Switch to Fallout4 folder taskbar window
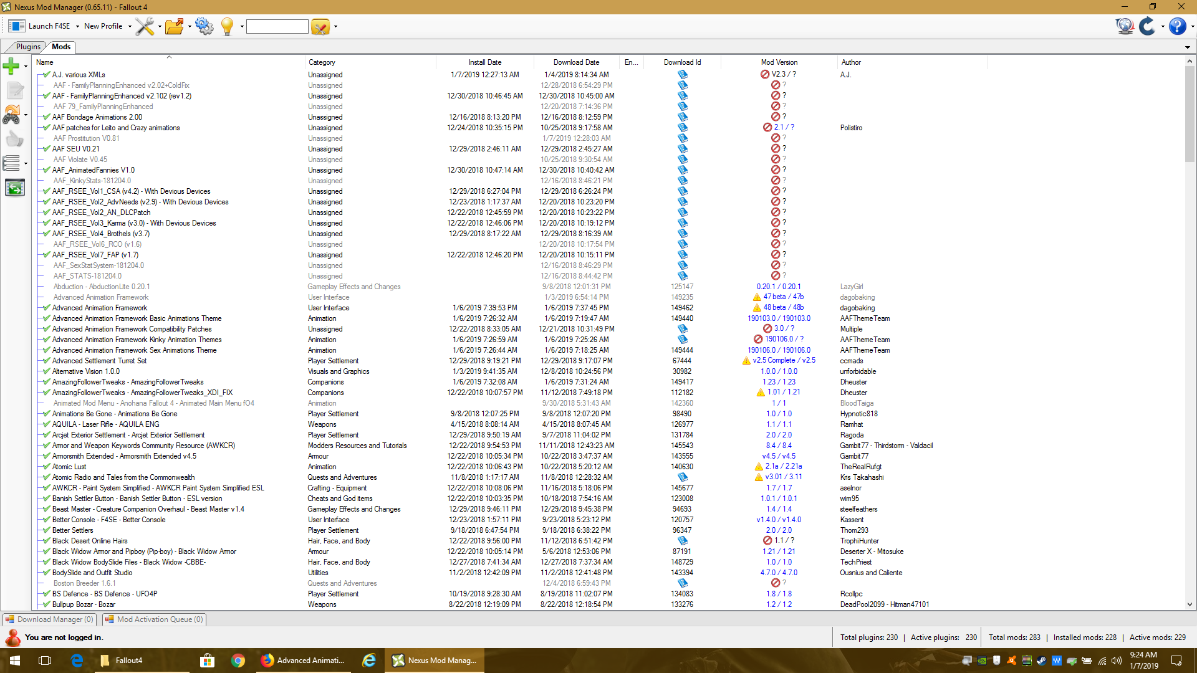Viewport: 1197px width, 673px height. pos(142,661)
